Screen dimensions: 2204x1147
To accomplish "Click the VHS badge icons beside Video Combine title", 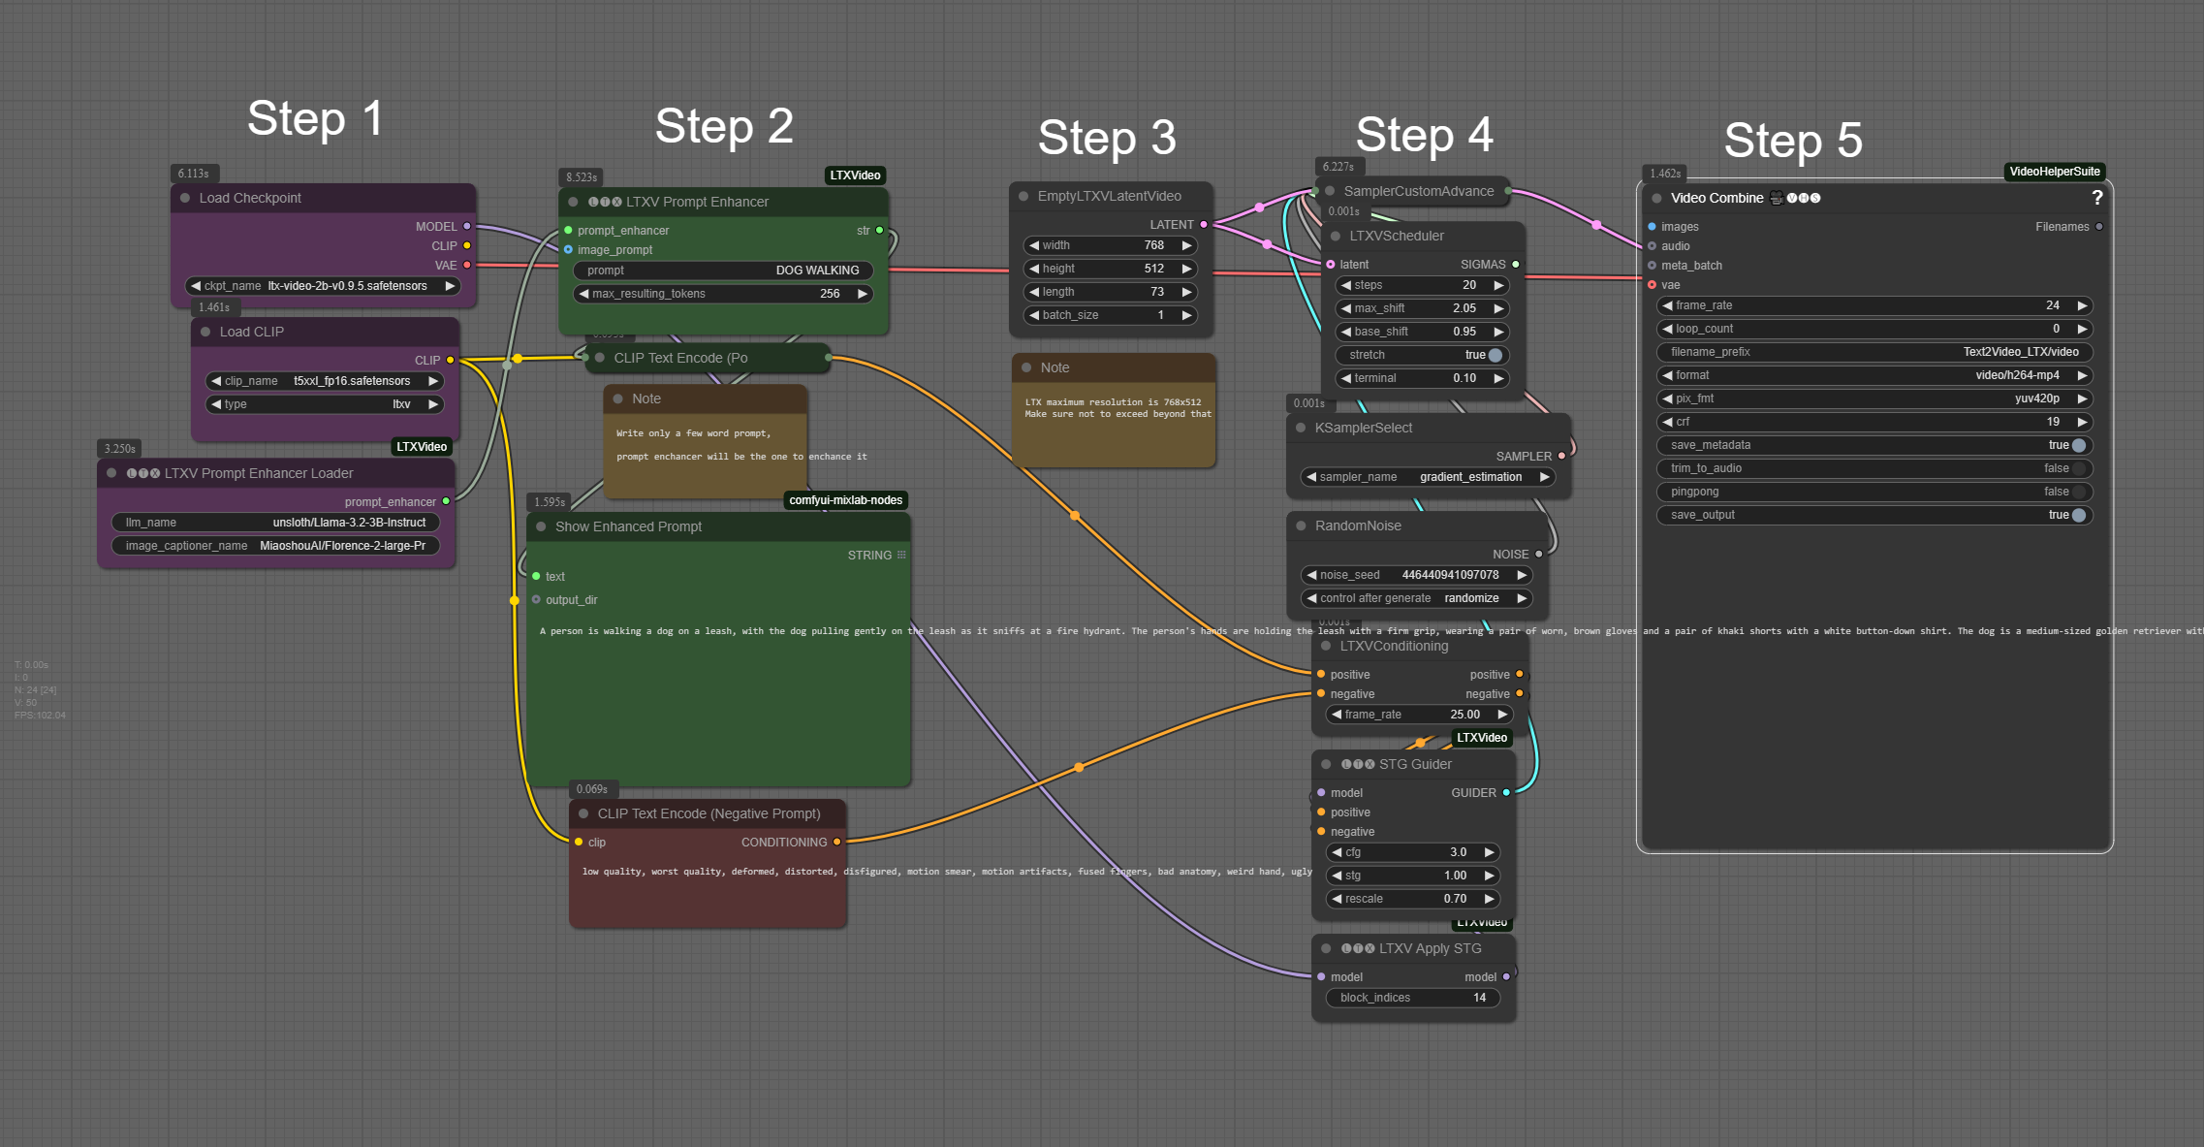I will point(1806,198).
